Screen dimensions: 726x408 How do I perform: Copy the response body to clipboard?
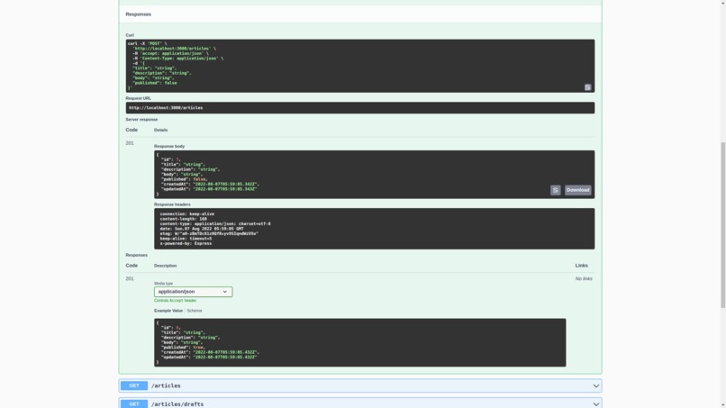coord(555,190)
